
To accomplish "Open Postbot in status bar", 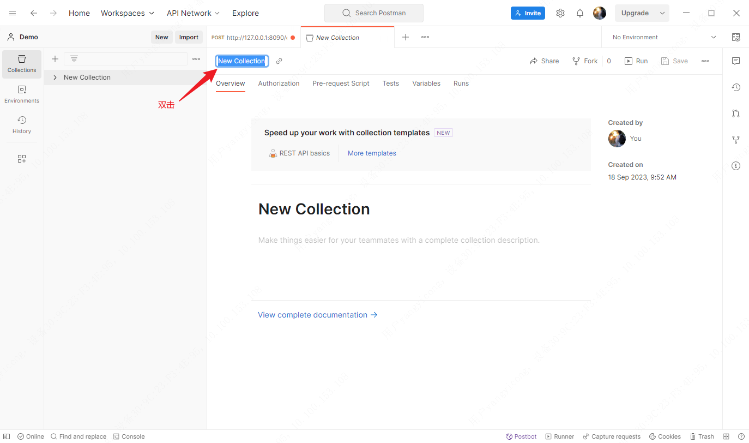I will (x=522, y=436).
